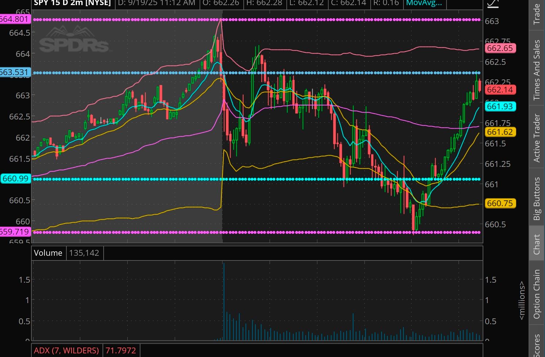This screenshot has width=545, height=357.
Task: Click the ADX value 71.7972
Action: [121, 350]
